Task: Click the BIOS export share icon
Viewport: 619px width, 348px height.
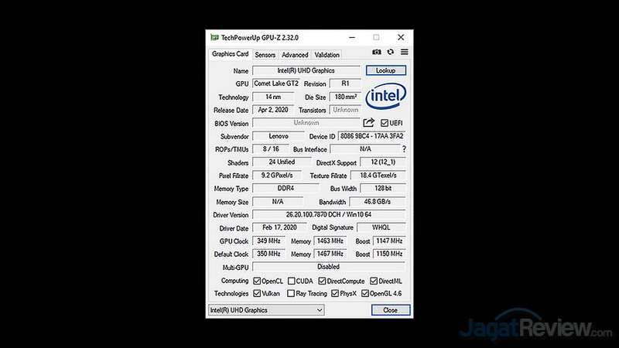Action: click(x=368, y=123)
